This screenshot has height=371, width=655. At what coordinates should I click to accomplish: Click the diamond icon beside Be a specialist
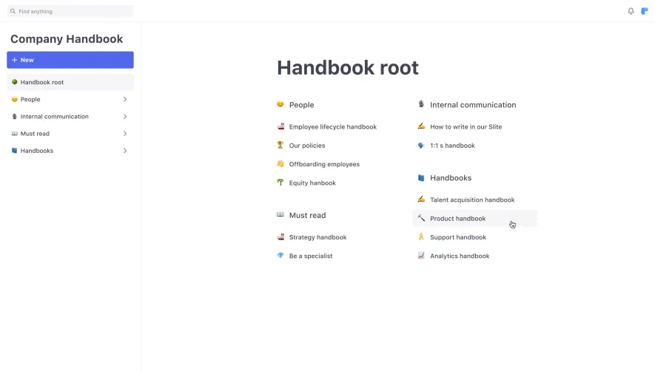(281, 256)
